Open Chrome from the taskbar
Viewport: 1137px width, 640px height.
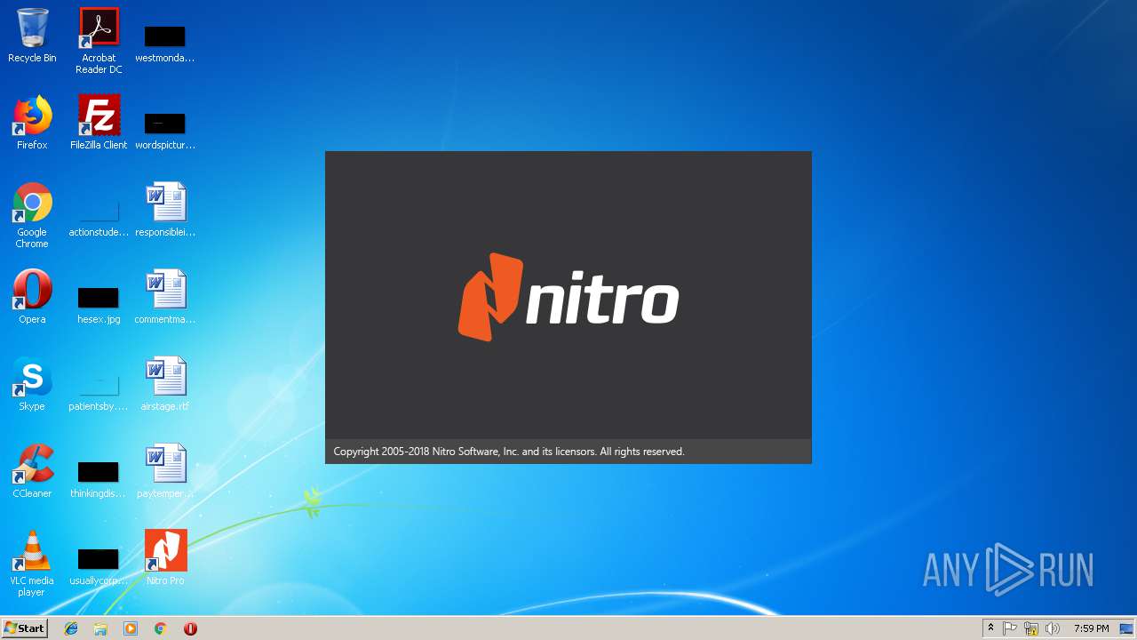[x=161, y=628]
